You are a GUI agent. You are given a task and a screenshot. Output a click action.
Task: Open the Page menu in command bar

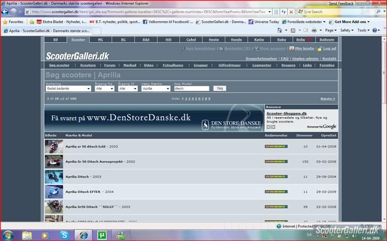(x=330, y=30)
